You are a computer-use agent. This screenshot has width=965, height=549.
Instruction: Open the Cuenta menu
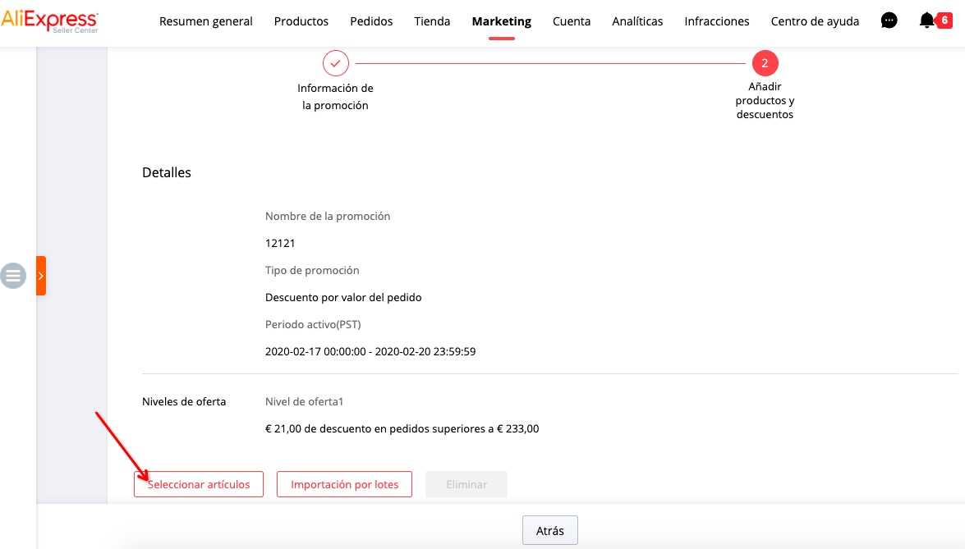[572, 21]
